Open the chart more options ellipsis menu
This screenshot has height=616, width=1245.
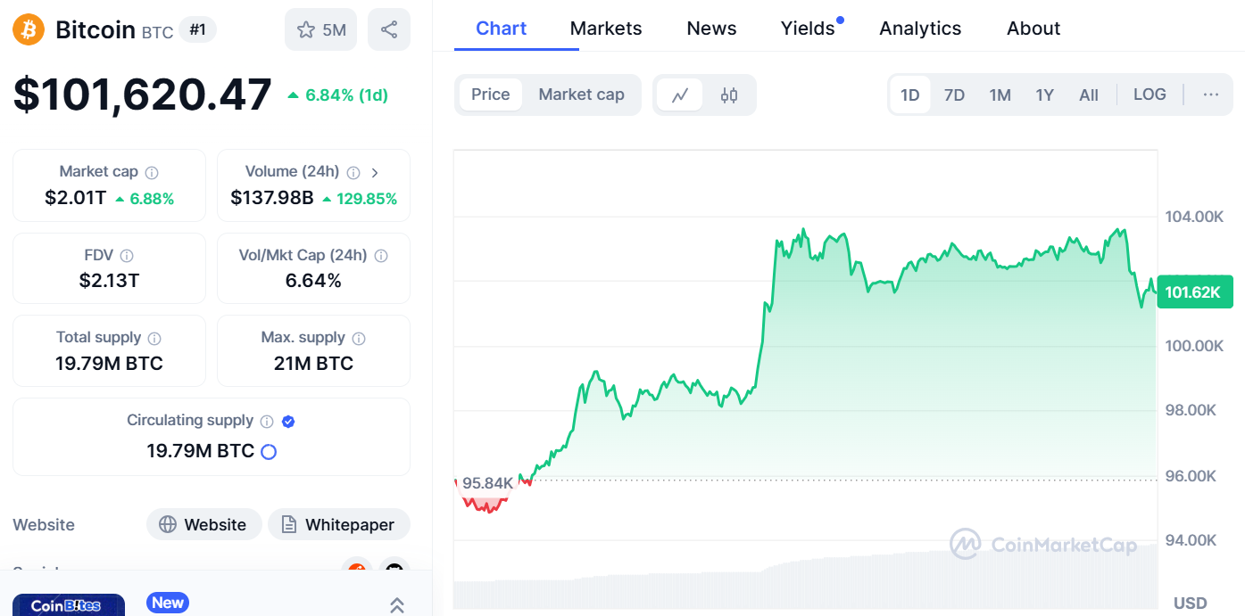pos(1210,94)
